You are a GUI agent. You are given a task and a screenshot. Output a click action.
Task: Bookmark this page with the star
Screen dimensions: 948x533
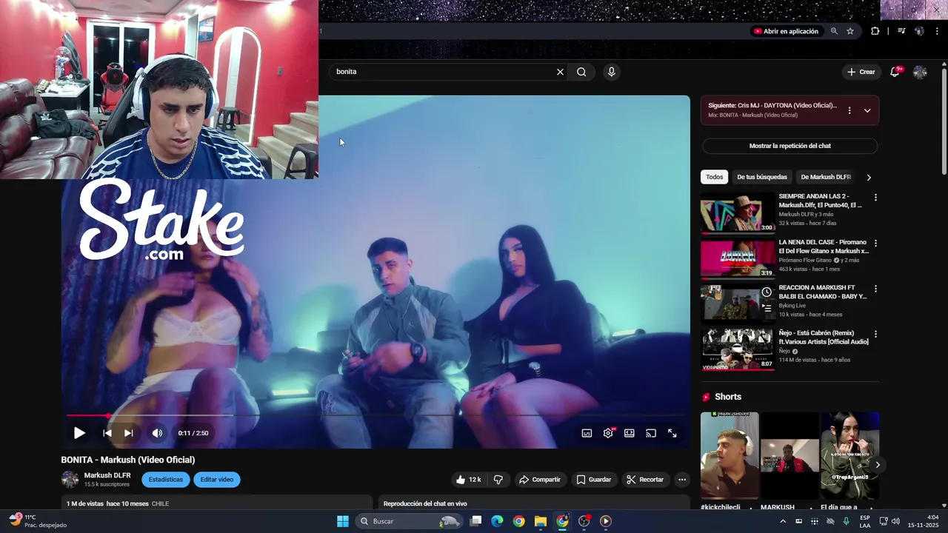[850, 31]
